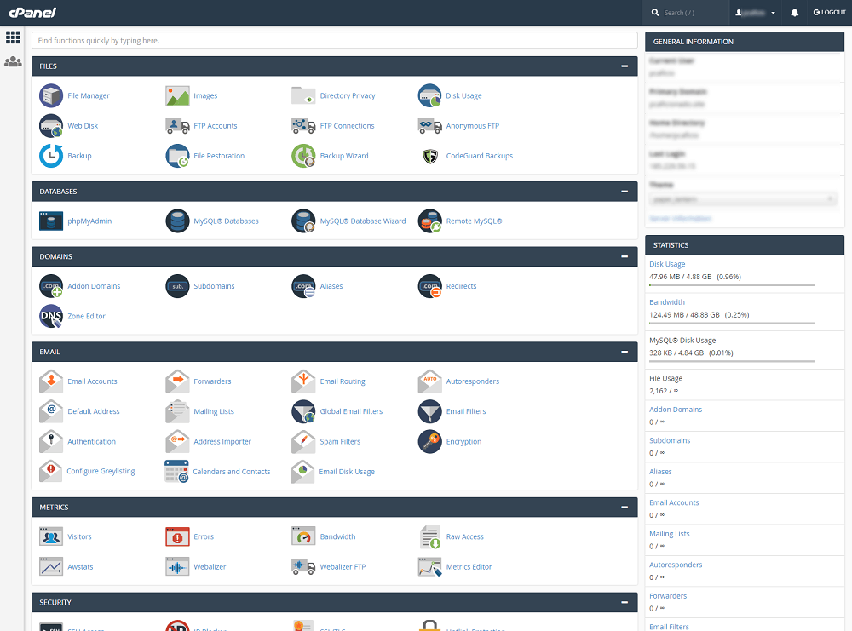Image resolution: width=852 pixels, height=631 pixels.
Task: Open the Awstats link
Action: pos(80,566)
